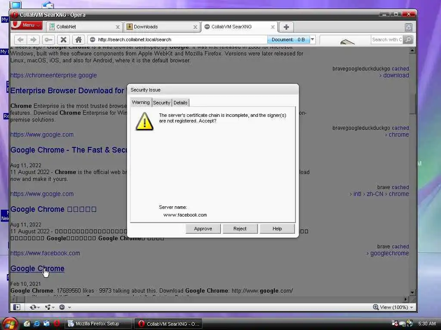Screen dimensions: 441x330
Task: Click the Approve button in the Security Issue dialog
Action: click(203, 229)
